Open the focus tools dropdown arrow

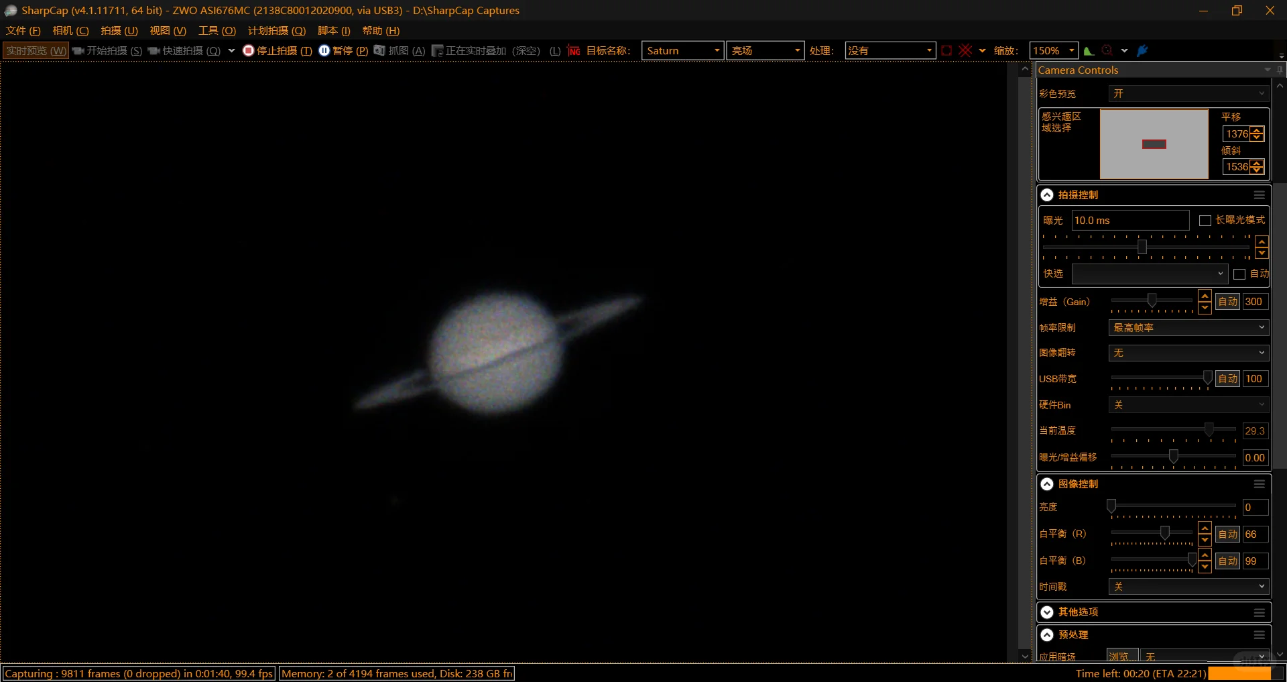tap(1124, 50)
